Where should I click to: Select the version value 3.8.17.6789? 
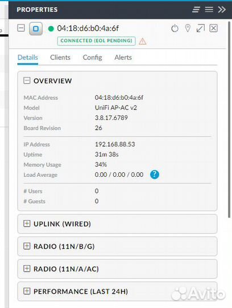pos(111,118)
